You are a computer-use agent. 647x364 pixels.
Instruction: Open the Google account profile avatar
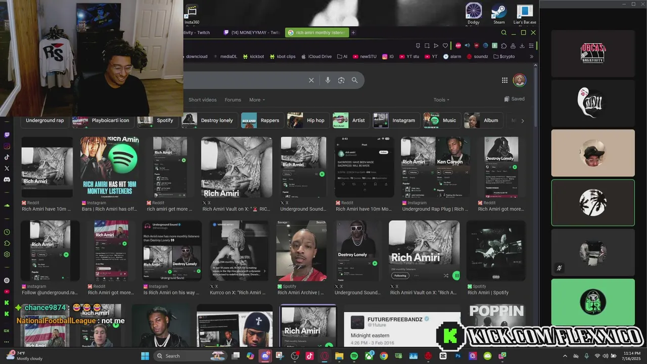[x=519, y=80]
